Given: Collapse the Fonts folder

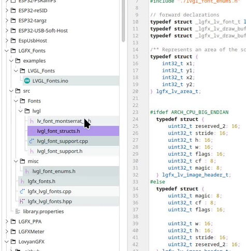Looking at the screenshot, I should 16,101.
